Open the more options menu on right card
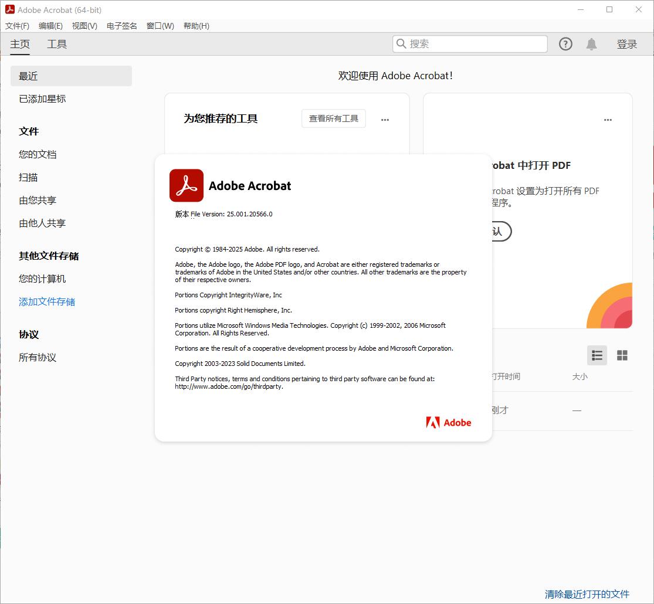The width and height of the screenshot is (654, 604). 608,120
